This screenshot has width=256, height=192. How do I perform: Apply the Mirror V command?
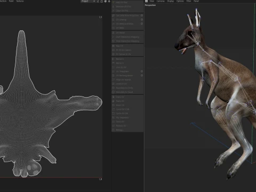click(x=127, y=63)
